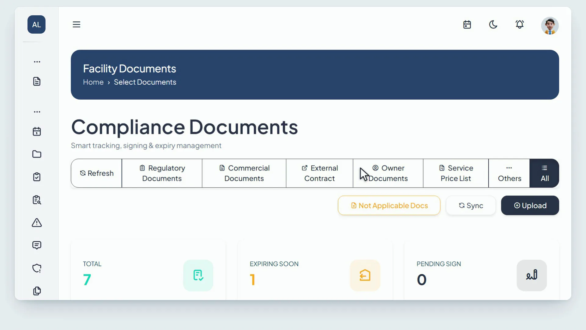Open the warning triangle icon in sidebar

(x=37, y=223)
